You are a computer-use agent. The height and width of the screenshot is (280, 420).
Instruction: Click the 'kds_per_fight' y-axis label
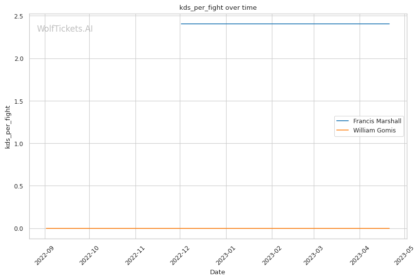point(8,126)
